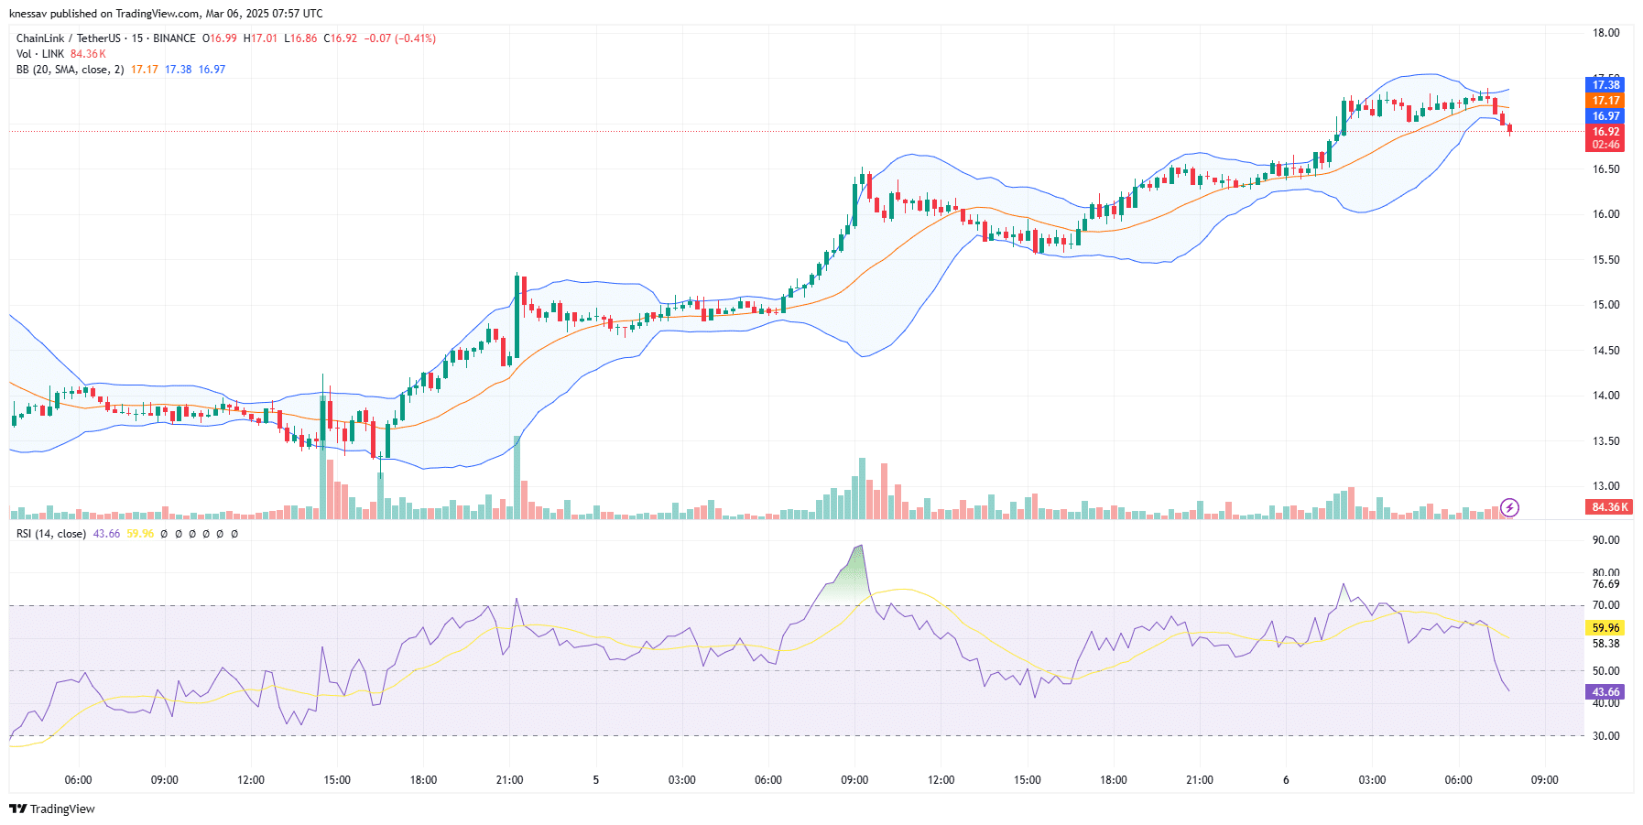
Task: Click the purple lightning bolt icon
Action: 1510,507
